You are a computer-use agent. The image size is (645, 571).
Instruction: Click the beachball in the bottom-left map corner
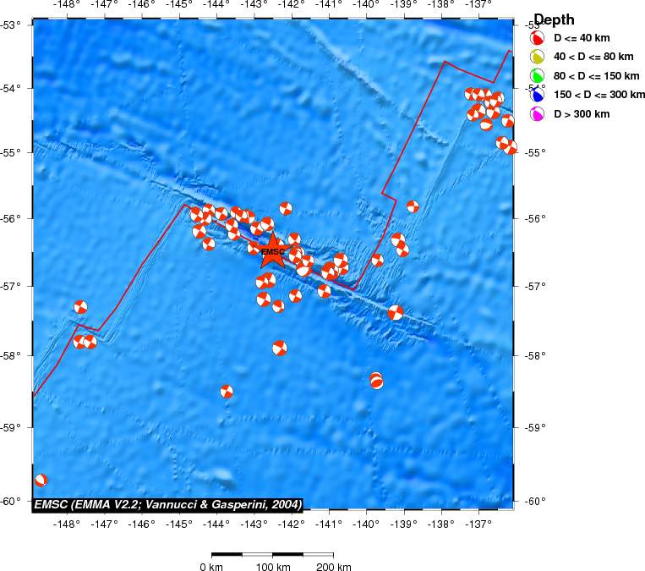point(41,480)
